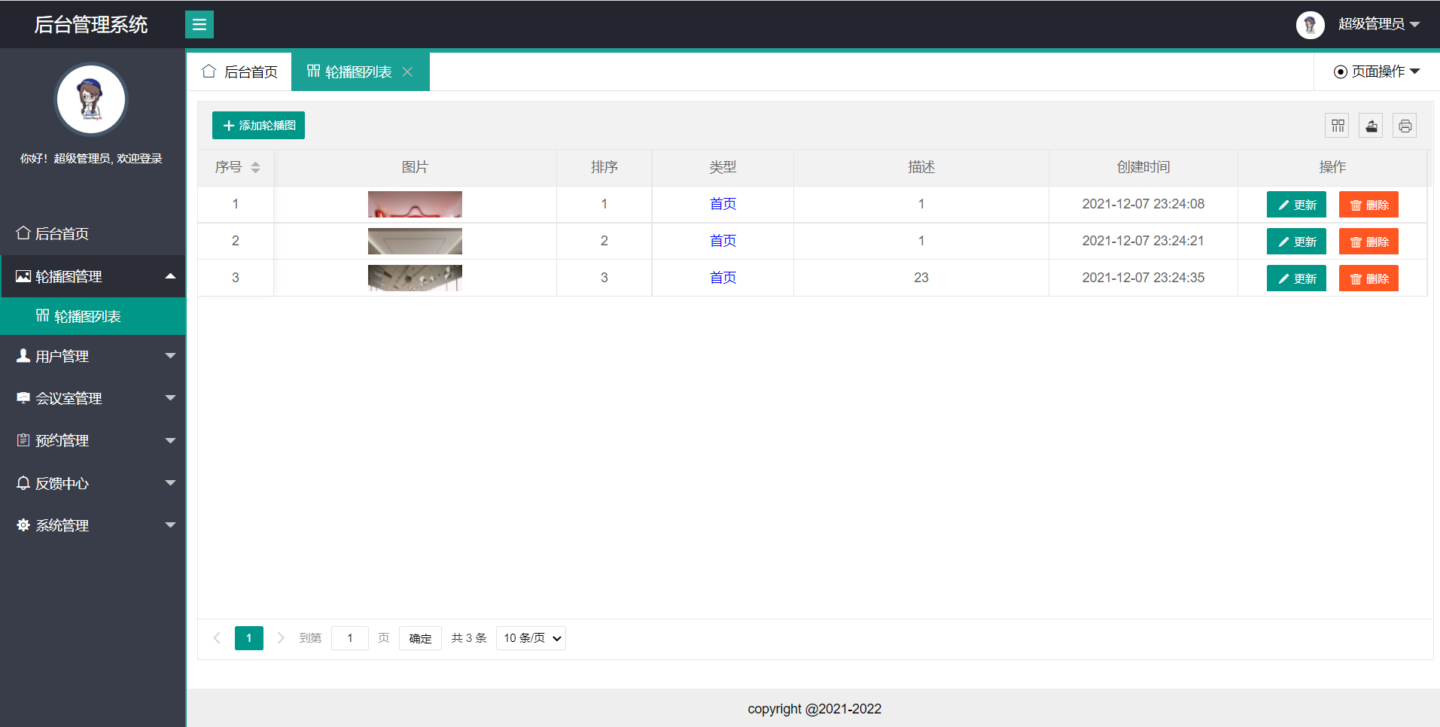Click 更新 for row 1

click(x=1296, y=205)
